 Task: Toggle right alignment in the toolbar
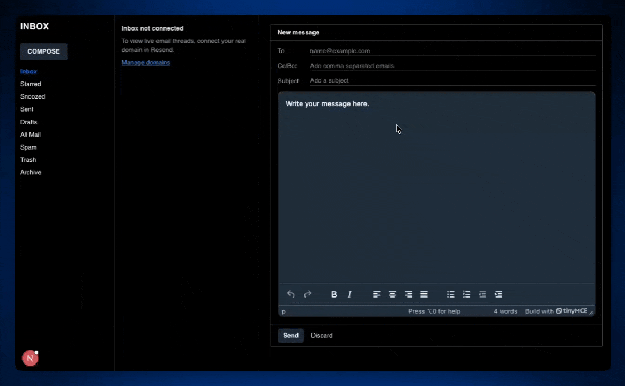click(x=408, y=294)
